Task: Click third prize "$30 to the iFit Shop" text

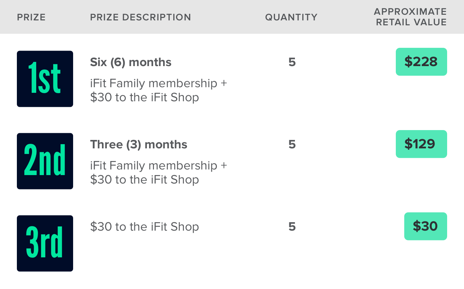Action: (144, 227)
